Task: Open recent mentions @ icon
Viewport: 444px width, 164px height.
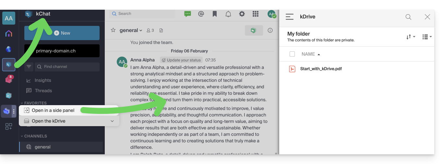Action: (x=201, y=14)
